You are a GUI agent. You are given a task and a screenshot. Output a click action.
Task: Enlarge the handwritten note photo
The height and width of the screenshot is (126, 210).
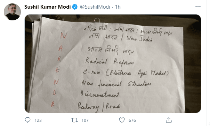tap(113, 64)
